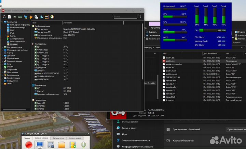
Task: Click the green memory module toolbar icon
Action: (x=20, y=17)
